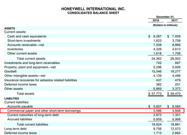
Task: Click the Honeywell International Inc. title
Action: 93,9
